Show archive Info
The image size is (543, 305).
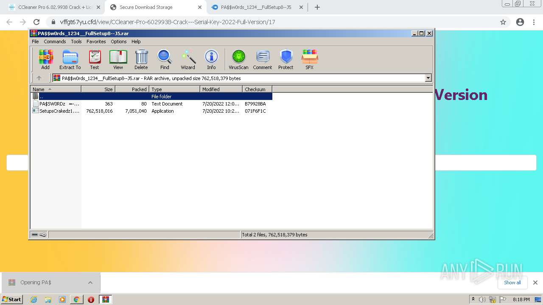pyautogui.click(x=211, y=60)
